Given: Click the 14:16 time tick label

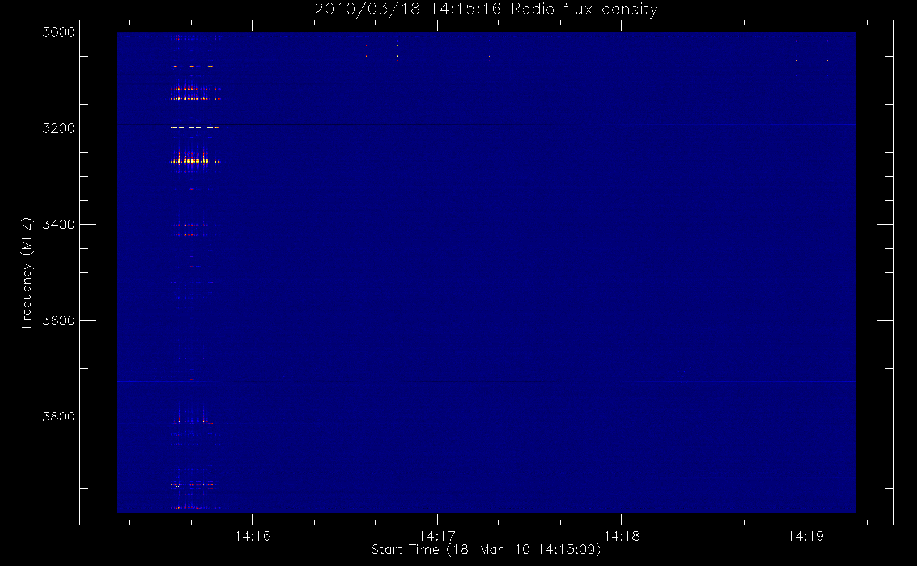Looking at the screenshot, I should click(253, 536).
